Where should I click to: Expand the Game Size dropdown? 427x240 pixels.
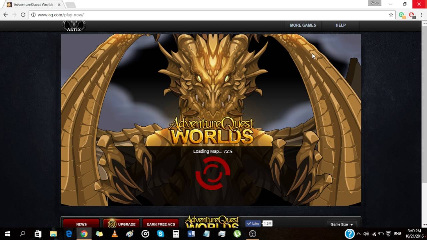click(342, 224)
